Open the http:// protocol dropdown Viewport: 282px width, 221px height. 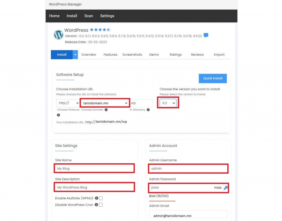(x=68, y=103)
